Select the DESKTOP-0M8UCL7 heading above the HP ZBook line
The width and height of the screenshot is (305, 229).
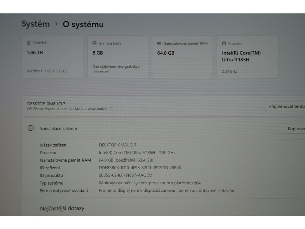click(x=46, y=104)
